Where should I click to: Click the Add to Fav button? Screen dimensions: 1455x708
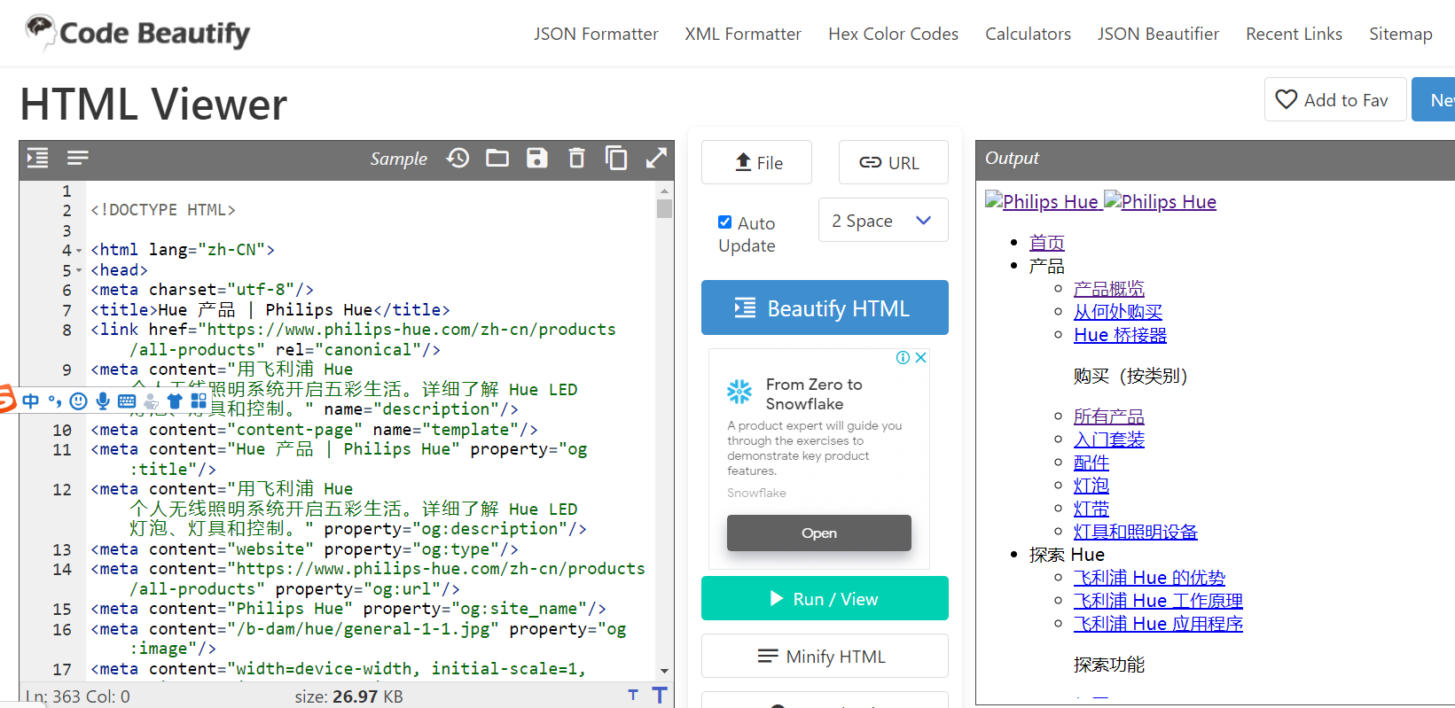coord(1335,99)
